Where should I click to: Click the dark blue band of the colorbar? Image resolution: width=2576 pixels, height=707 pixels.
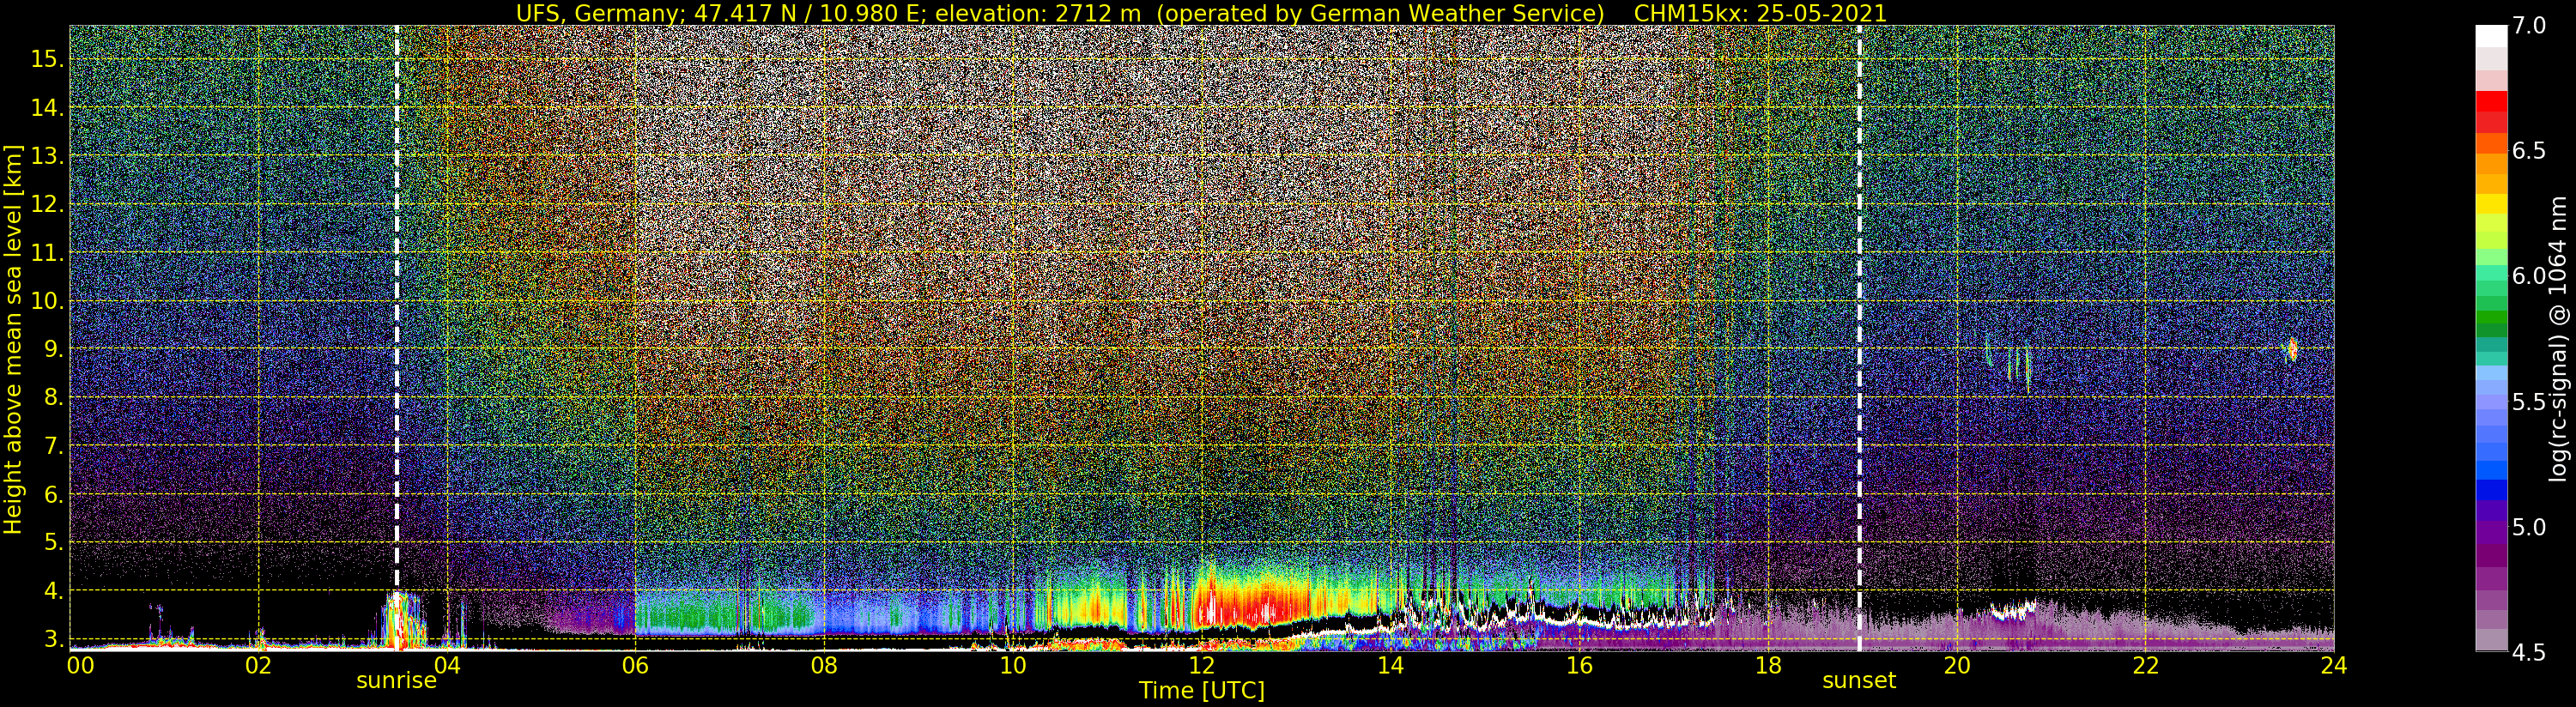(2491, 490)
